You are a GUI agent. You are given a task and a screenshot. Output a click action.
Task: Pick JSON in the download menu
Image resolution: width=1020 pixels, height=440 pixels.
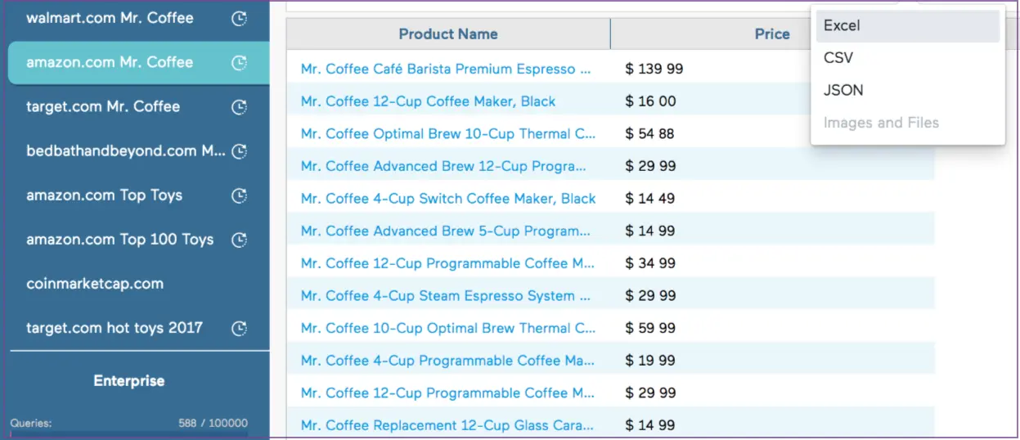click(x=843, y=90)
